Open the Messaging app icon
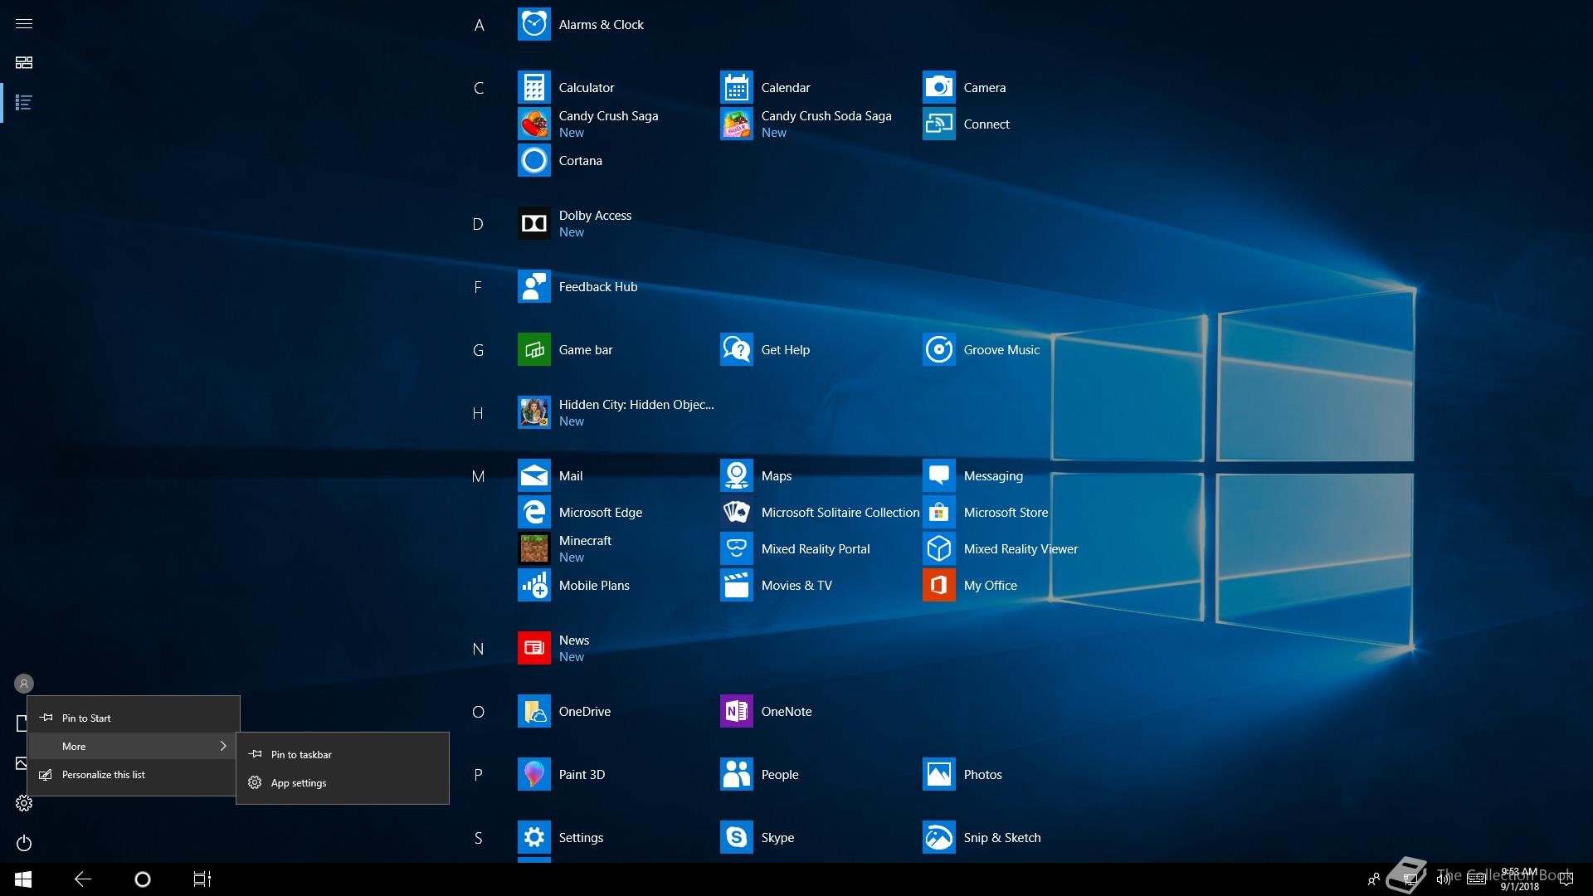This screenshot has width=1593, height=896. coord(938,476)
